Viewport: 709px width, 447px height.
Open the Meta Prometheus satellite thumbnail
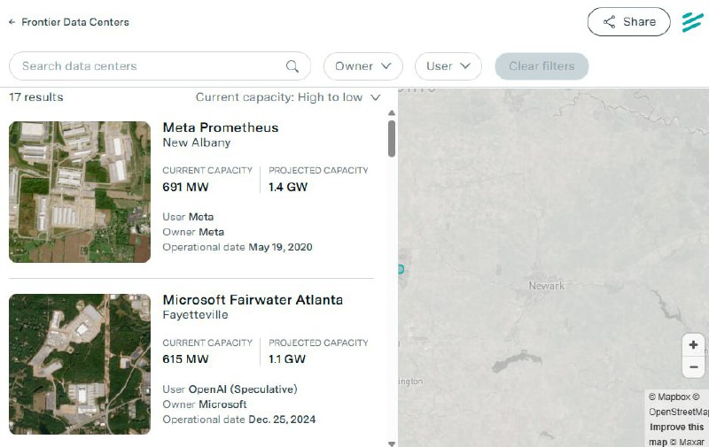click(x=80, y=192)
